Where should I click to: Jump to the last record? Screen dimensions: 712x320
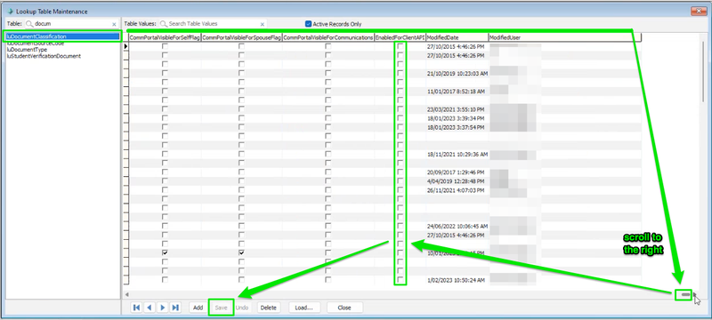174,308
